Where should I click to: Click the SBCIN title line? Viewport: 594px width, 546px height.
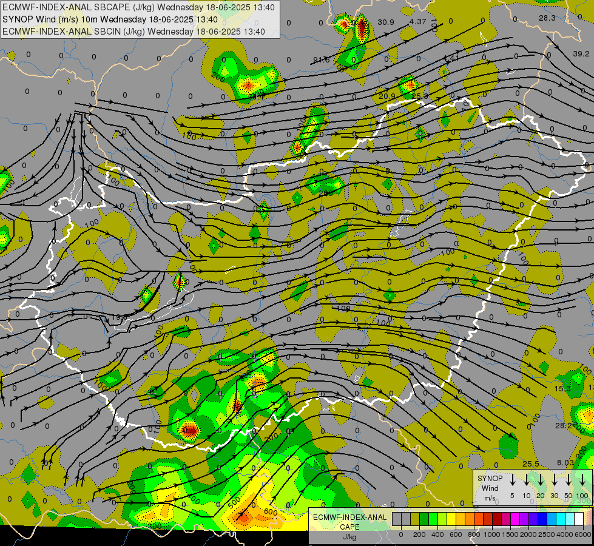pos(133,32)
